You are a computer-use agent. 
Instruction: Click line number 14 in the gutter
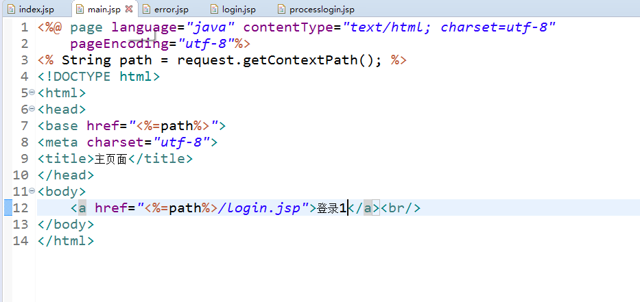pyautogui.click(x=21, y=241)
